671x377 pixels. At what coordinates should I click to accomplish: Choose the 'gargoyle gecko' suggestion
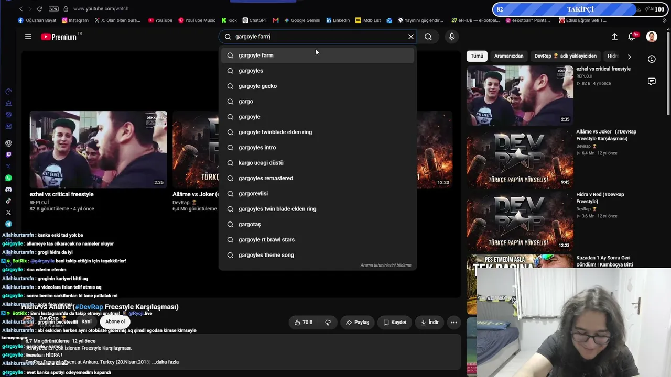318,86
